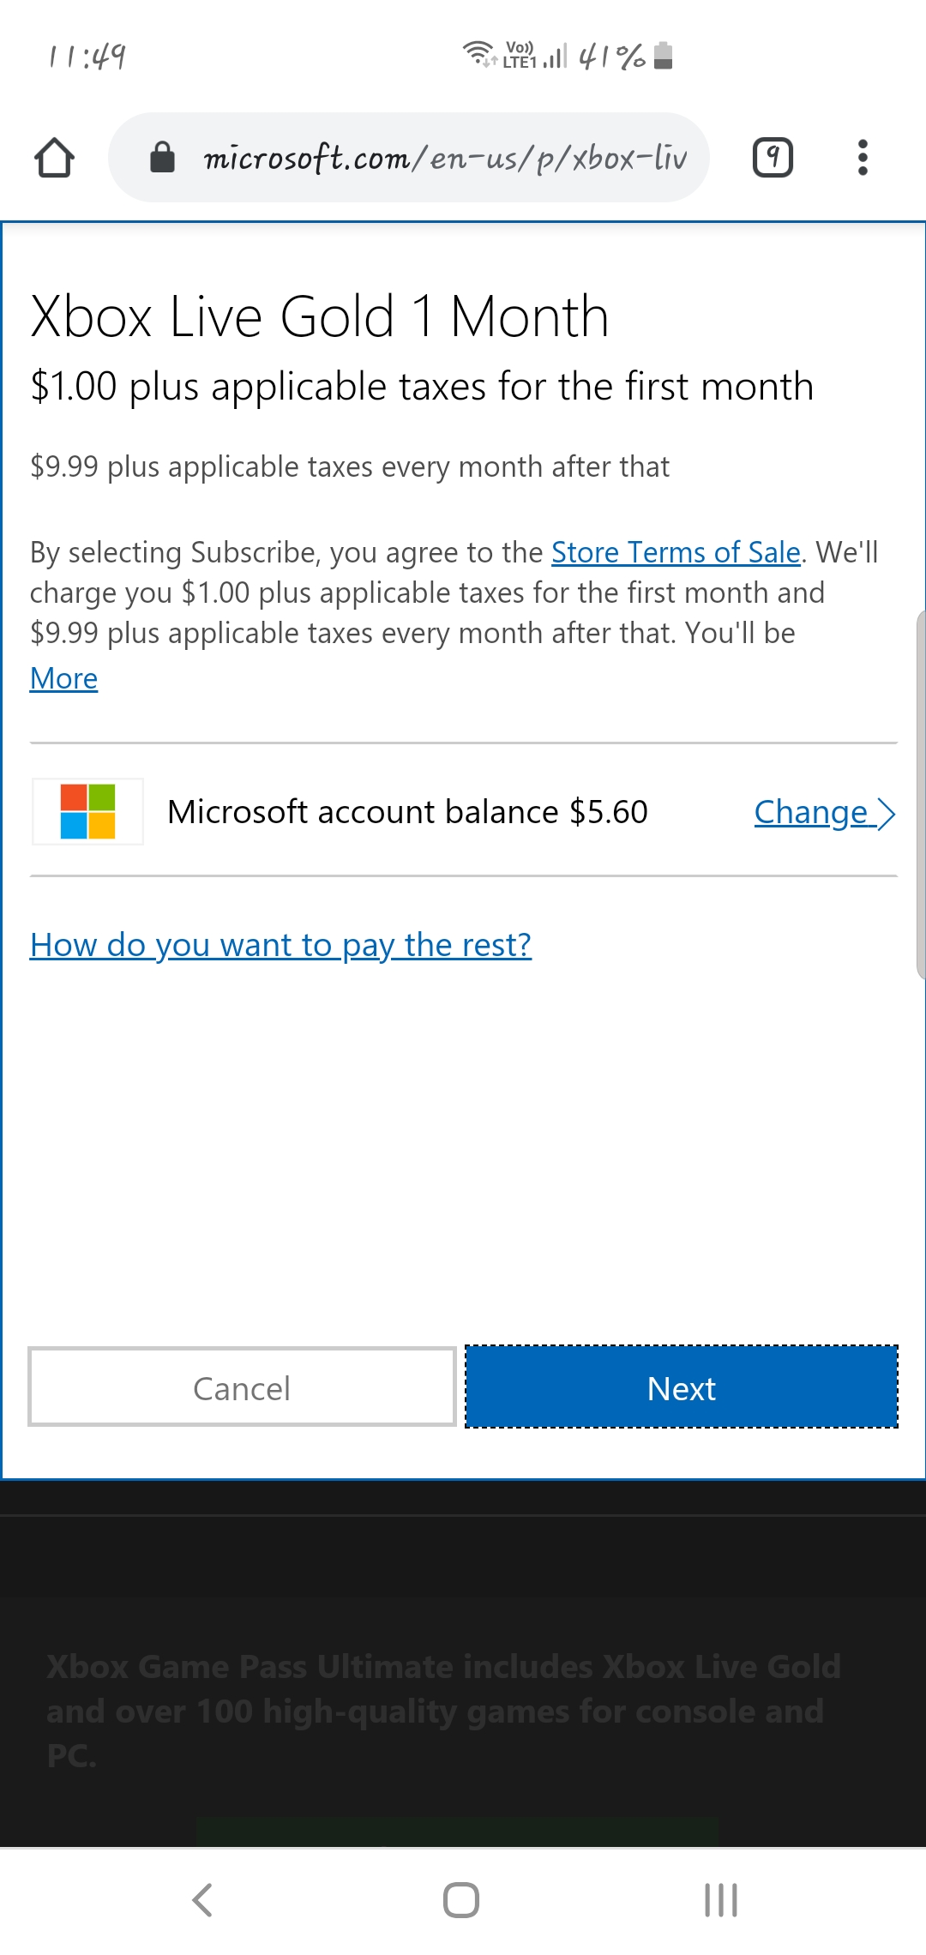This screenshot has width=926, height=1955.
Task: Cancel the Xbox Live Gold purchase
Action: coord(242,1387)
